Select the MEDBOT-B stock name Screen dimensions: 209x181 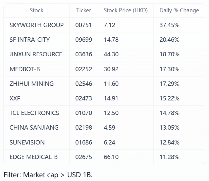tap(25, 69)
